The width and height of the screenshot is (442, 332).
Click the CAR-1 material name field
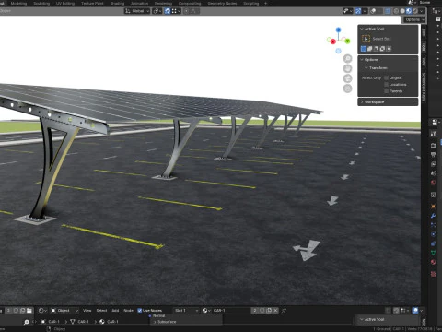232,311
